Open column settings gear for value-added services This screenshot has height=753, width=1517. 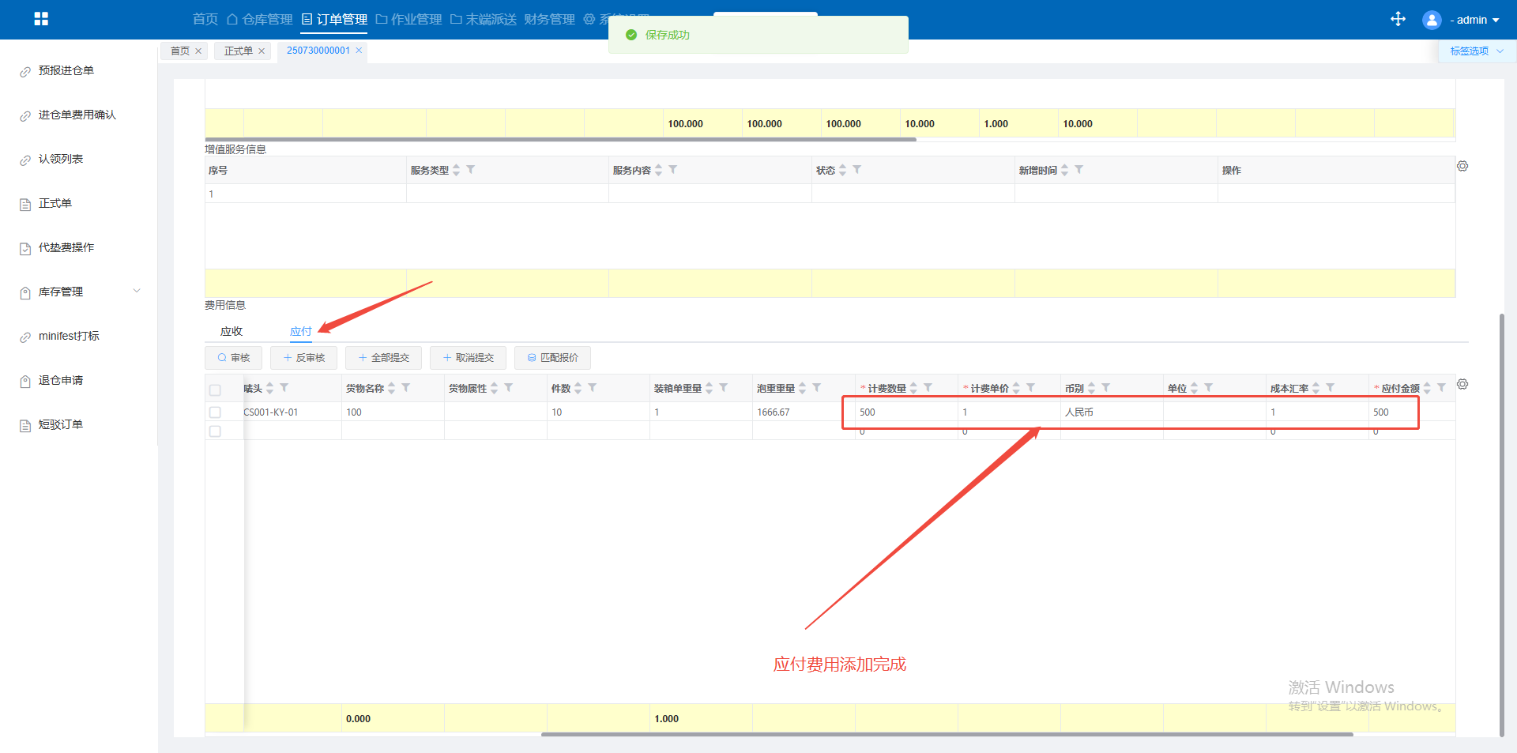tap(1462, 166)
